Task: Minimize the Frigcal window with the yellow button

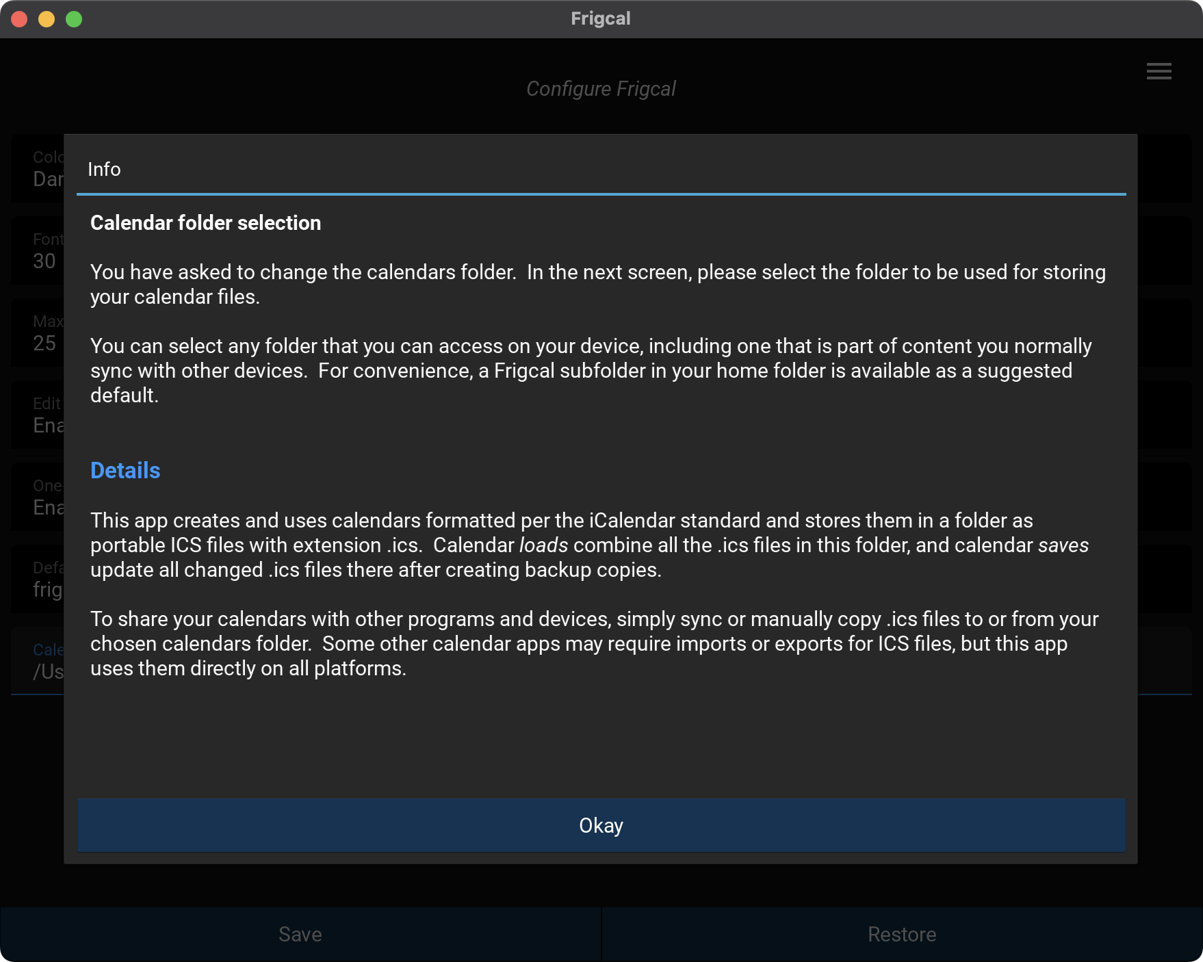Action: [47, 19]
